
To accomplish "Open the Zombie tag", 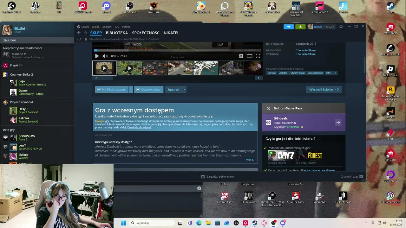I will point(283,73).
